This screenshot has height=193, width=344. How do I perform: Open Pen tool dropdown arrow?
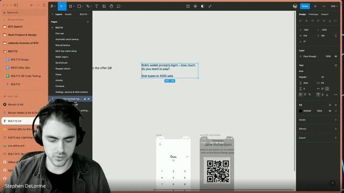[91, 6]
